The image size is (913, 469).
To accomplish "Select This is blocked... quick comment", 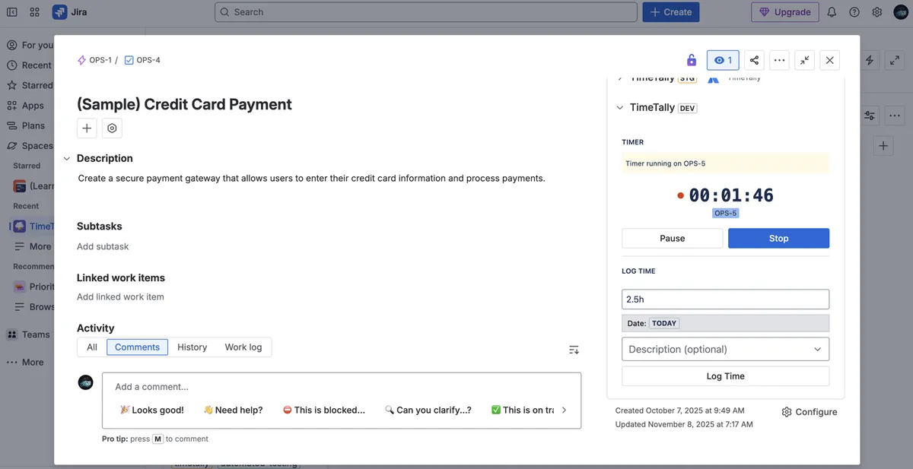I will pyautogui.click(x=324, y=410).
